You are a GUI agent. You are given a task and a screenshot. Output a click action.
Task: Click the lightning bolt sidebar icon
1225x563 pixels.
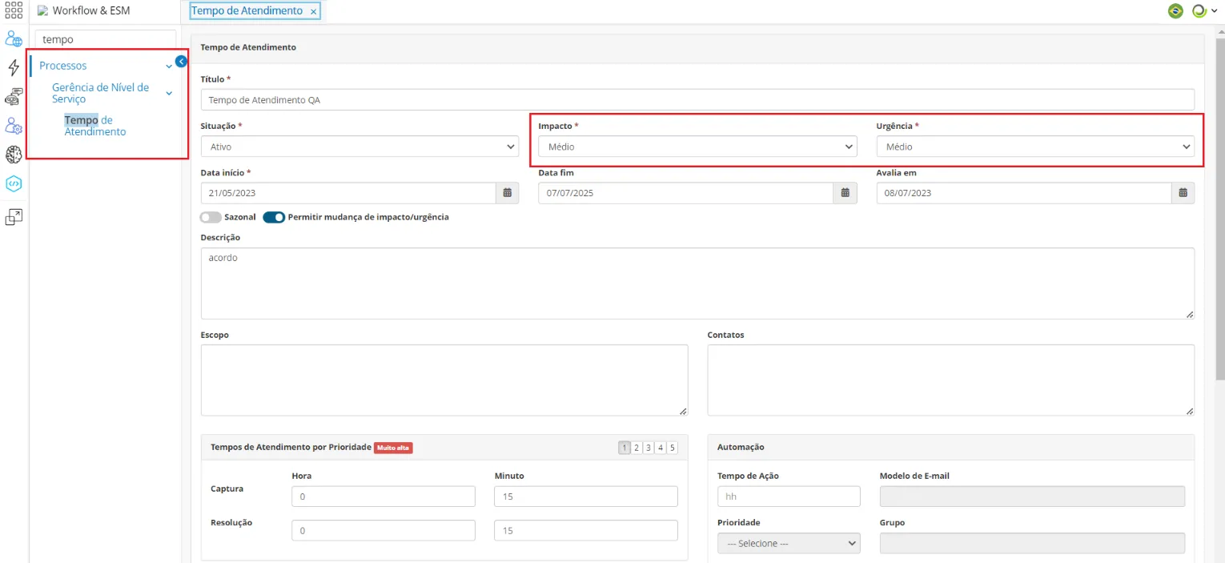14,67
